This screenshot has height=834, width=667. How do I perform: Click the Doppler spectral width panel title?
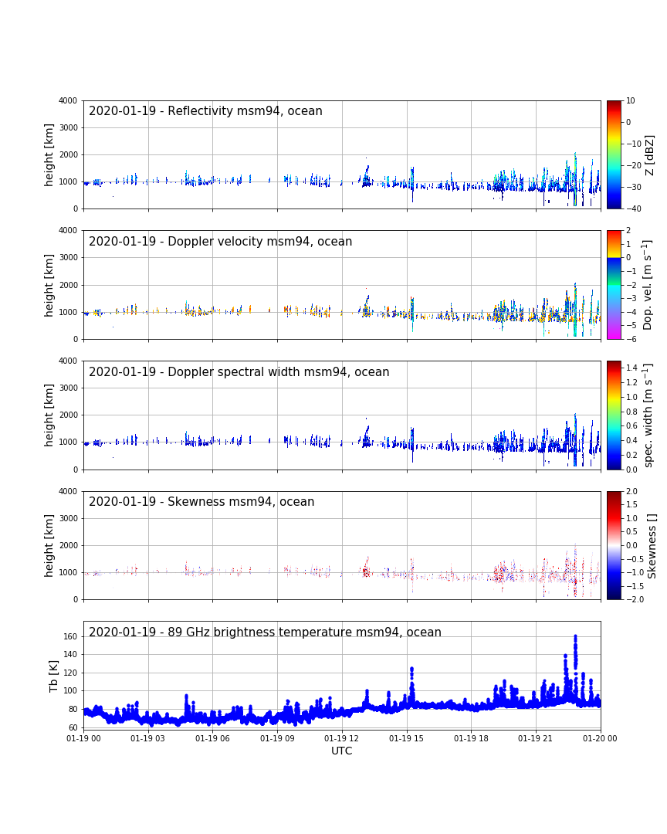pos(239,372)
